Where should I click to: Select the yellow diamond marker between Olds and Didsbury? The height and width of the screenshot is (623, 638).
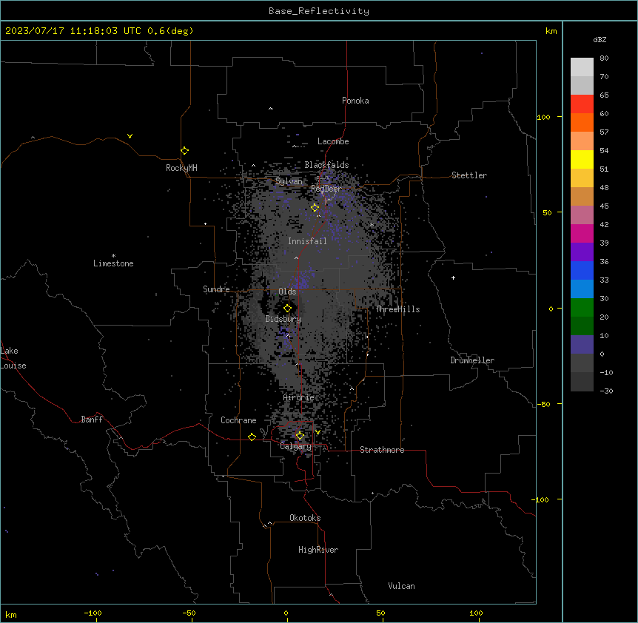coord(287,309)
